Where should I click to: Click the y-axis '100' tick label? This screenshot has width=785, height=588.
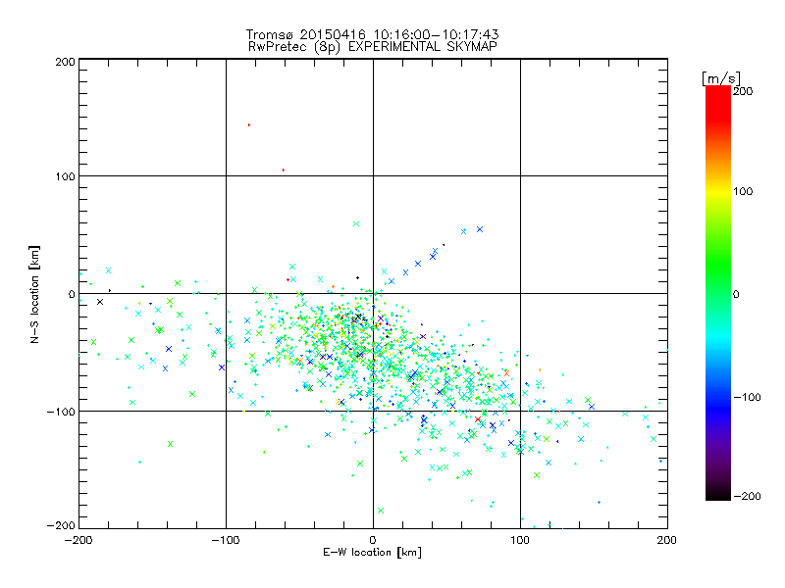click(x=65, y=176)
